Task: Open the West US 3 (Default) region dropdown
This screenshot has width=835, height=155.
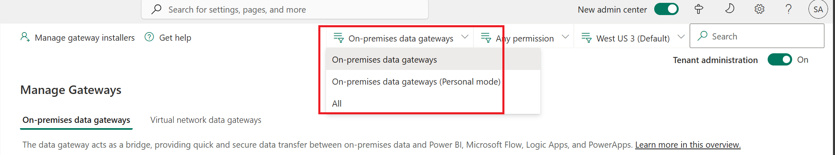Action: coord(632,38)
